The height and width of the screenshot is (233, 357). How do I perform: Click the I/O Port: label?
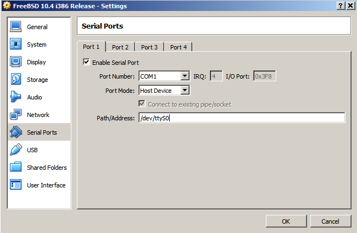(x=238, y=76)
